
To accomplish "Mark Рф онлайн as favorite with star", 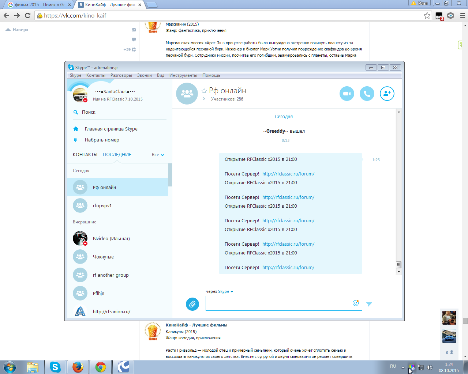I will (204, 91).
